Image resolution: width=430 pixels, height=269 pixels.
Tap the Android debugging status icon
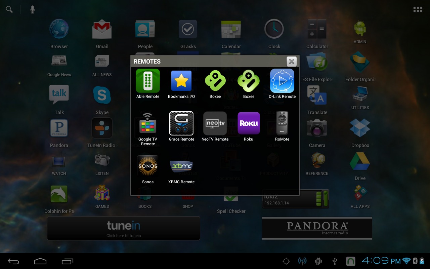(318, 261)
